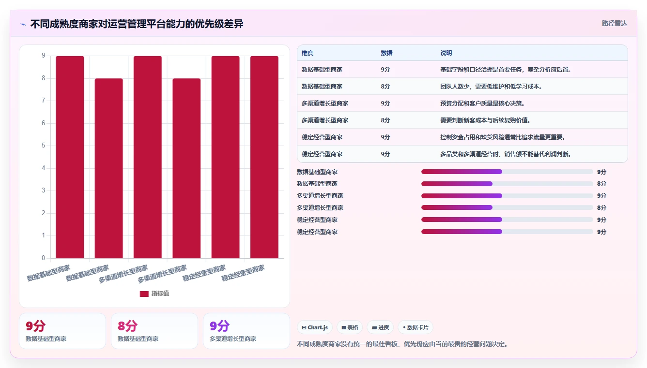Click the 多渠道增长型商家 progress bar showing 9分
The image size is (647, 368).
point(507,196)
